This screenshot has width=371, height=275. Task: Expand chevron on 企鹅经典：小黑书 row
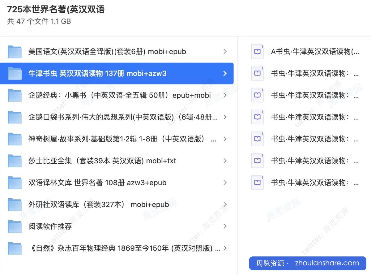coord(225,95)
